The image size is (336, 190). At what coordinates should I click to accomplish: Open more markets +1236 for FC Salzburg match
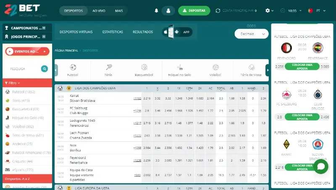tap(137, 111)
